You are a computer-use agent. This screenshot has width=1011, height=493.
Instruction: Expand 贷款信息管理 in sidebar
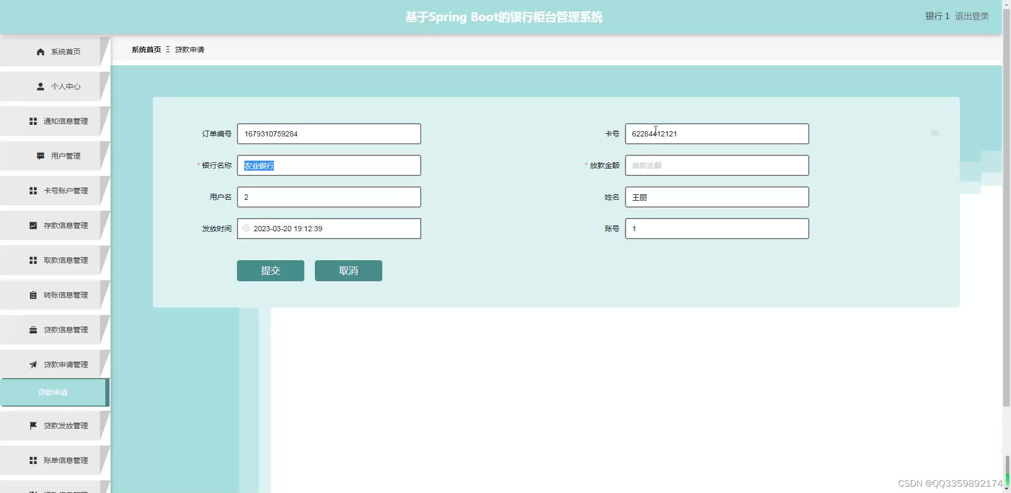tap(55, 330)
